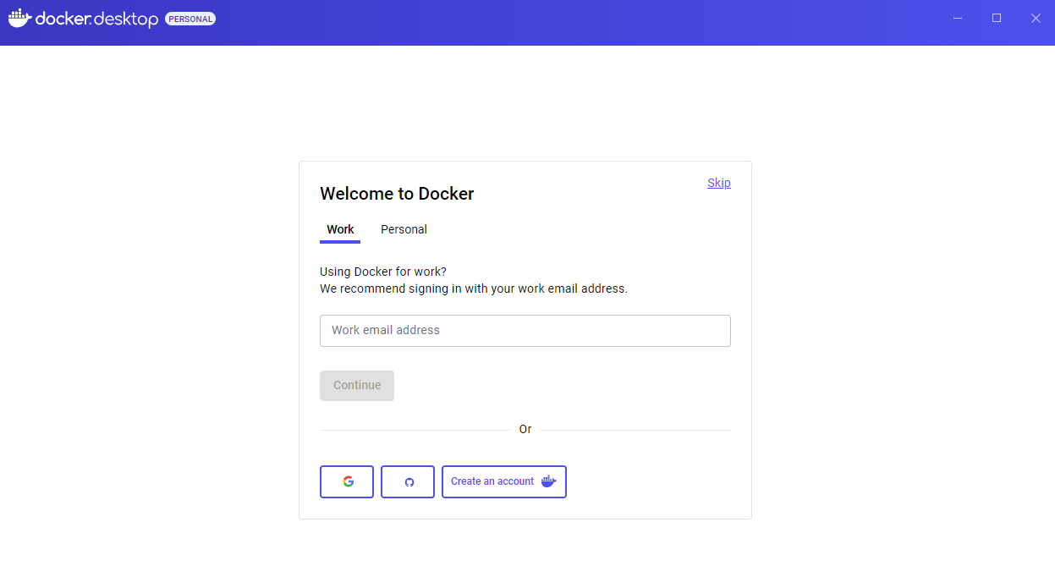Click the PERSONAL badge in the header

point(190,18)
